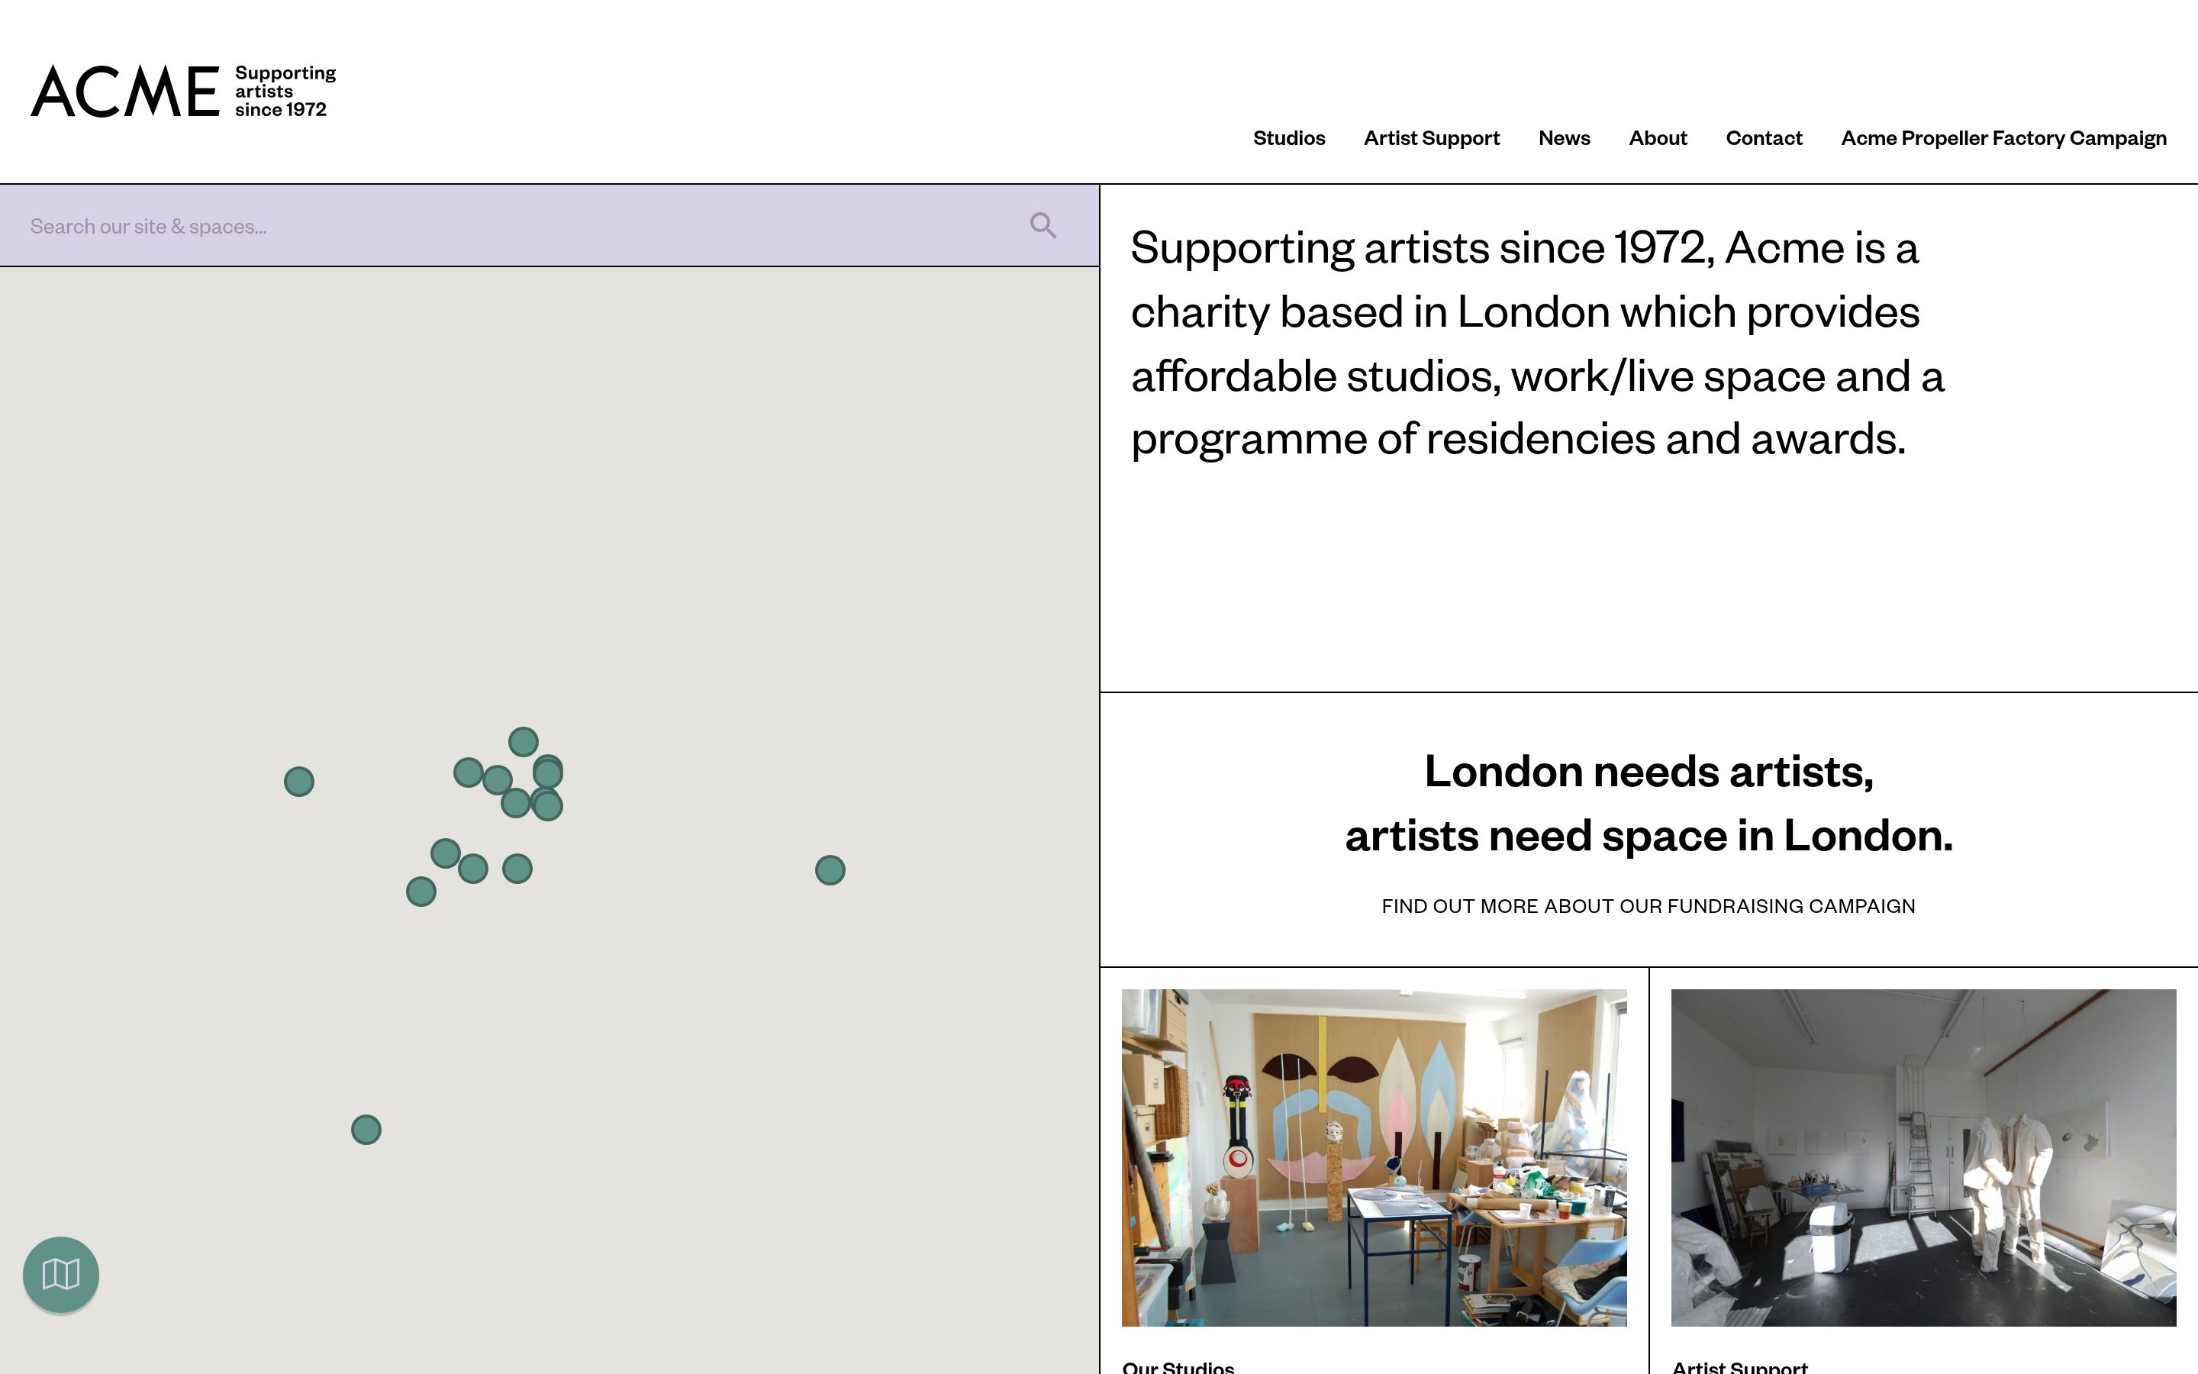Open the colorful Our Studios photo
Viewport: 2198px width, 1374px height.
point(1373,1156)
